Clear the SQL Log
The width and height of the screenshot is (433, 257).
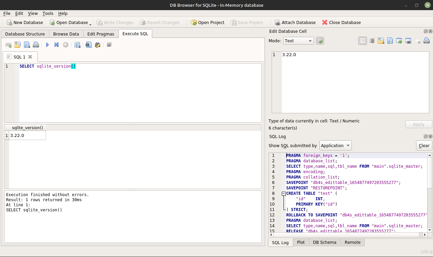point(424,145)
